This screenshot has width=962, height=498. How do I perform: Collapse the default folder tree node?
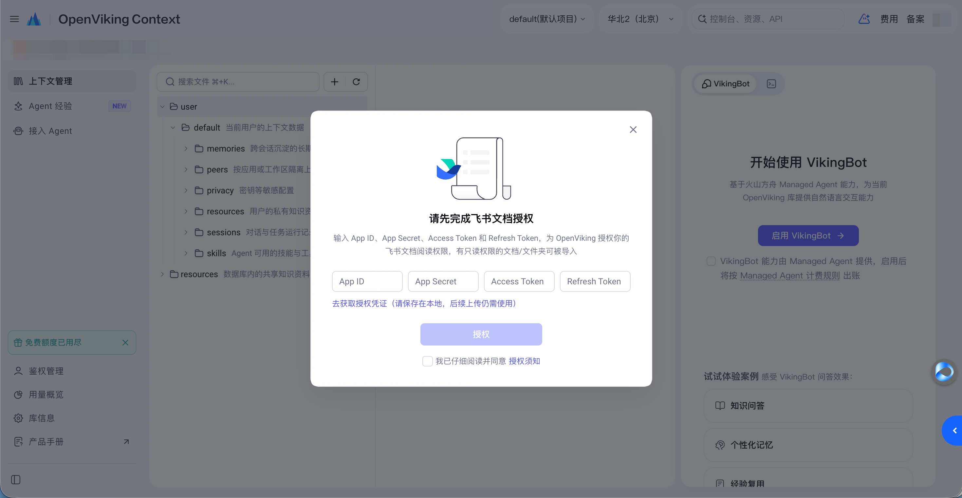173,128
